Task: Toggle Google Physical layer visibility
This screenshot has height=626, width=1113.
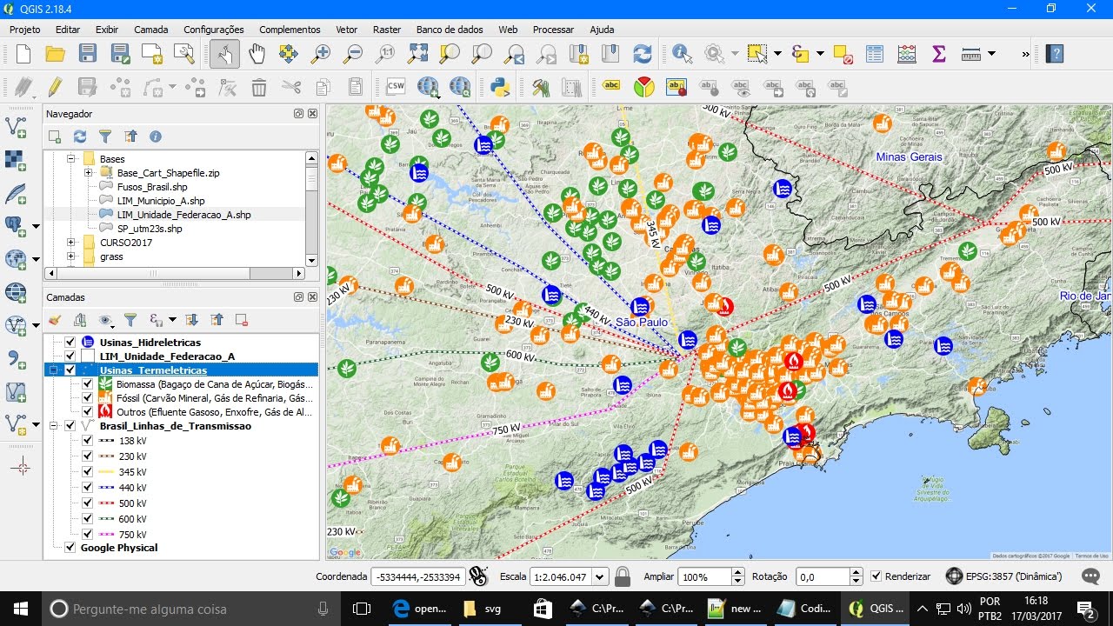Action: [x=70, y=548]
